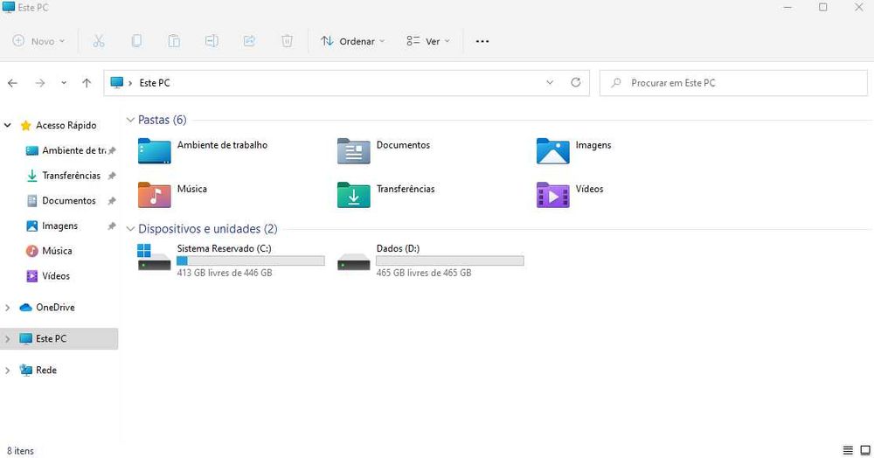Click the pin icon next to Transferências
Image resolution: width=874 pixels, height=458 pixels.
point(112,176)
